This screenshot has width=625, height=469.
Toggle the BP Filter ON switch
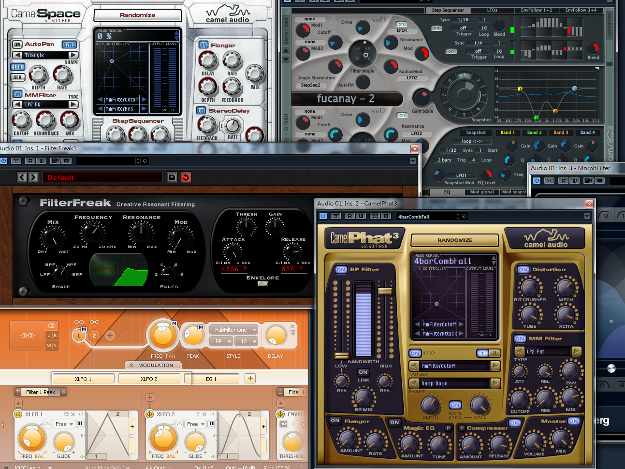coord(341,269)
